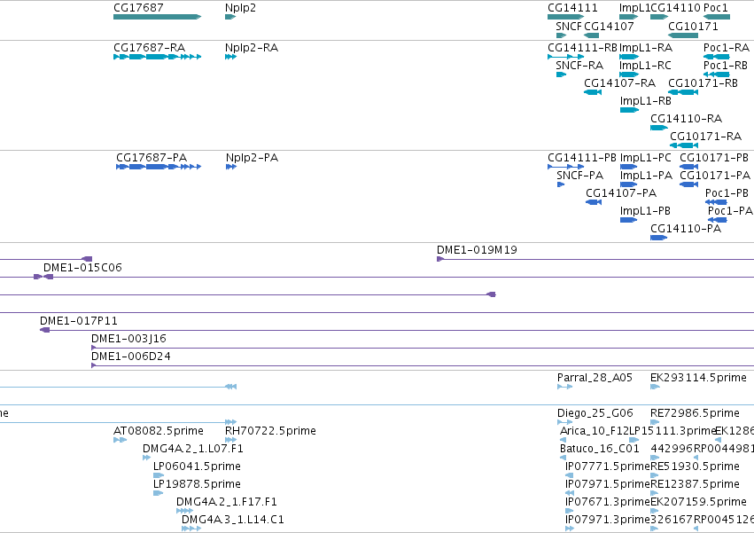Click the CG10171-RB transcript label

point(703,83)
